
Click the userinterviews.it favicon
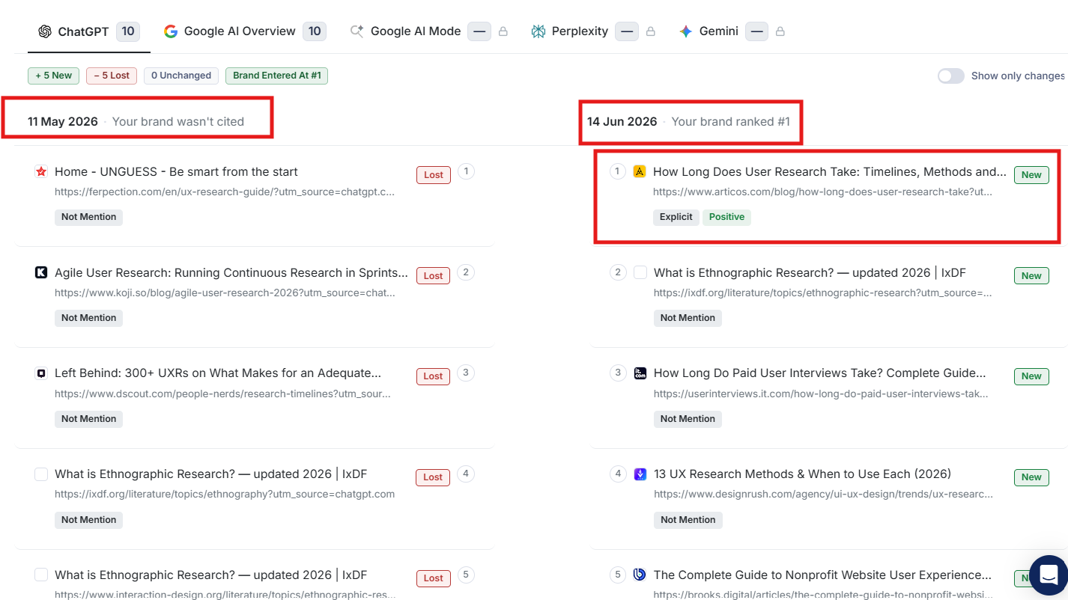coord(640,373)
